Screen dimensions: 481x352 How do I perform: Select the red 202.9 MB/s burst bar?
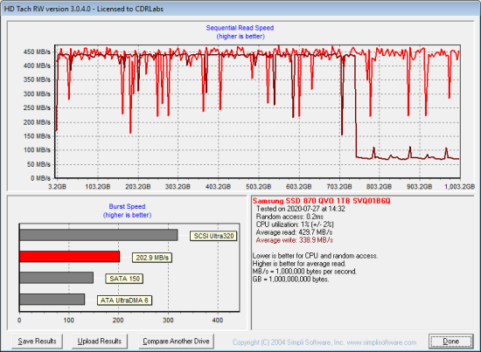tap(70, 257)
